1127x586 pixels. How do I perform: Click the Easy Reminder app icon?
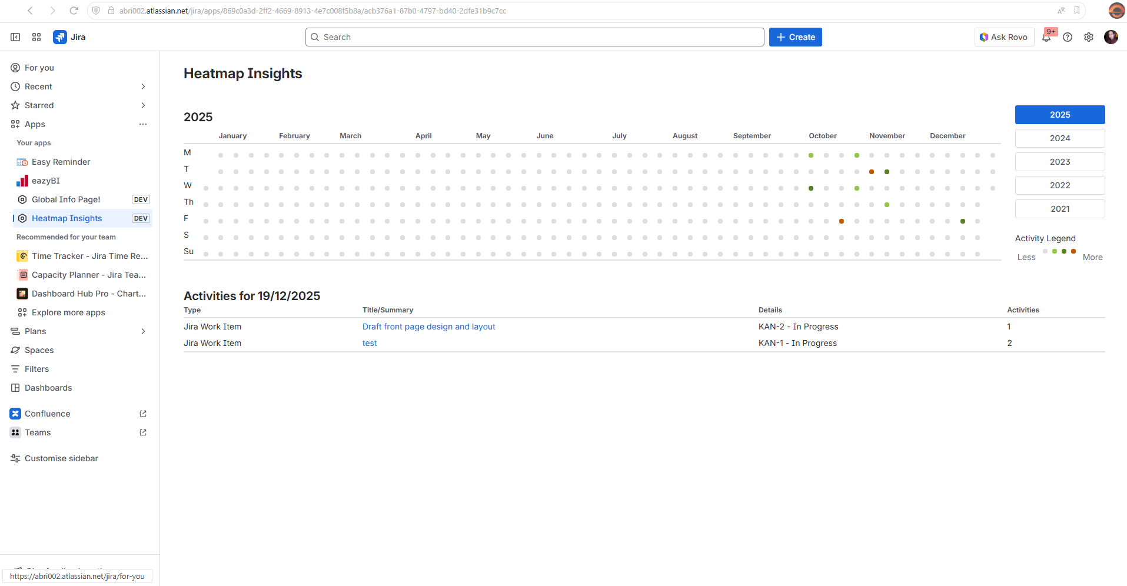pos(22,162)
